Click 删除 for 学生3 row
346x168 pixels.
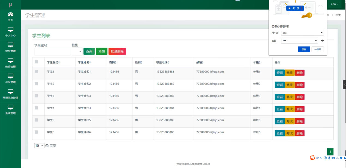coord(300,97)
